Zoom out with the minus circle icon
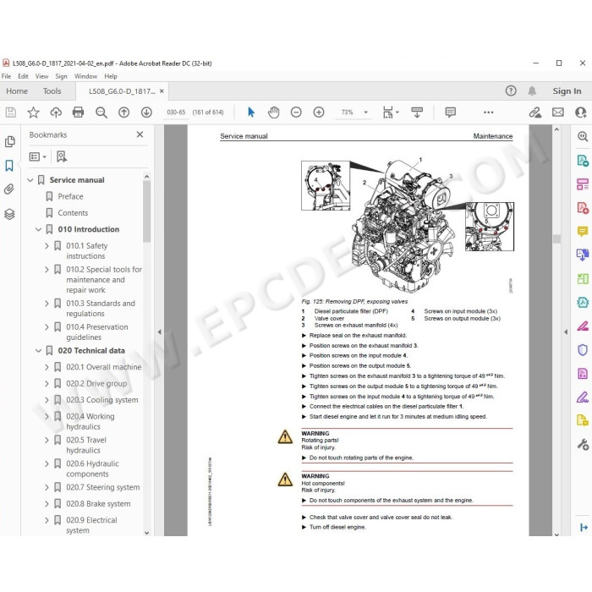 pyautogui.click(x=296, y=112)
